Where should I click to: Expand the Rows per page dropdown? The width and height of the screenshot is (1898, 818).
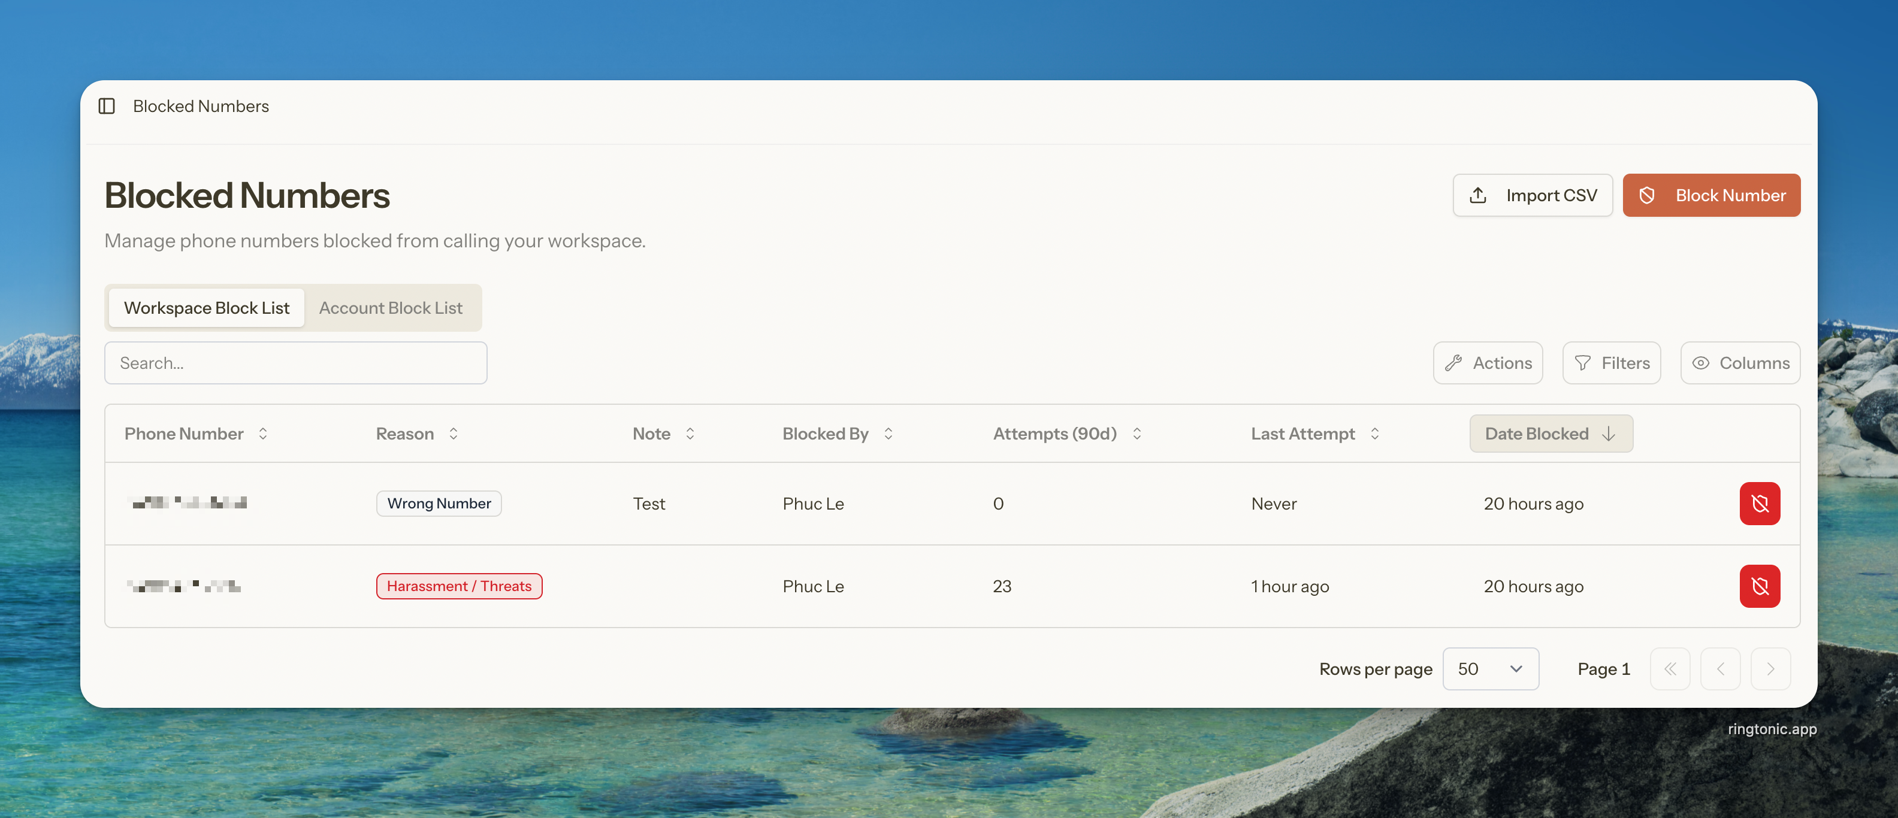1490,668
